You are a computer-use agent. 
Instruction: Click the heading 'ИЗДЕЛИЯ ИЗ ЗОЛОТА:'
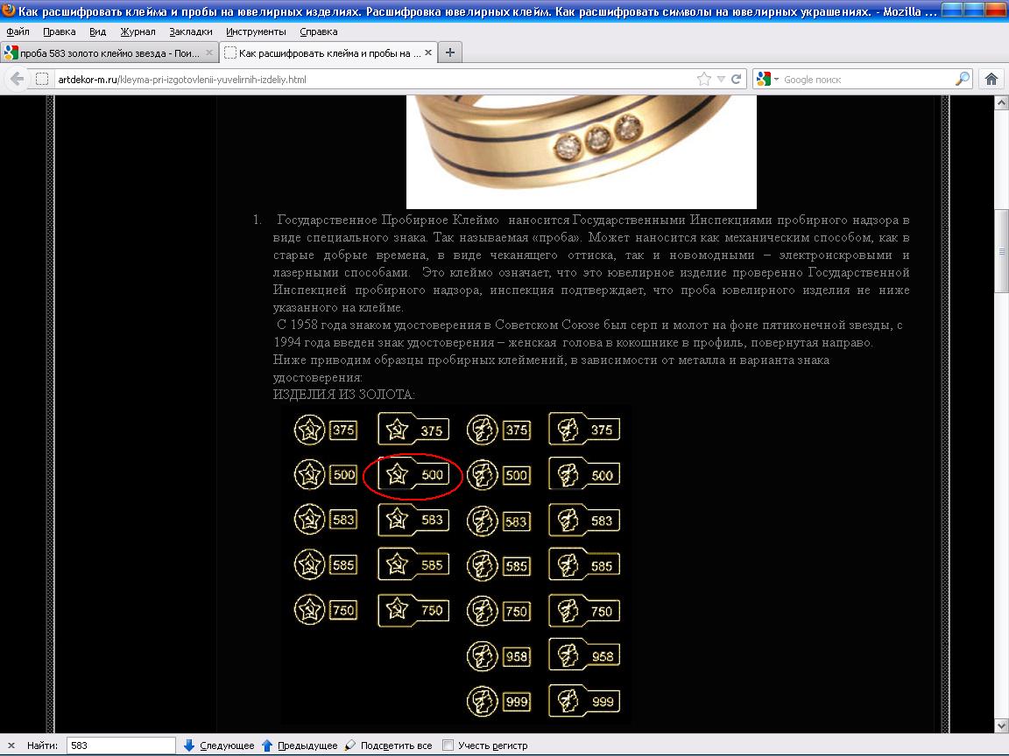point(343,395)
